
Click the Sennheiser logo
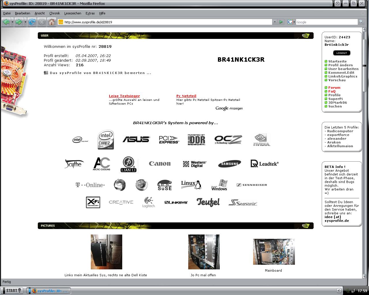(252, 185)
